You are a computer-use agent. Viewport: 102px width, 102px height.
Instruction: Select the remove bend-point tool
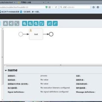(x=55, y=24)
